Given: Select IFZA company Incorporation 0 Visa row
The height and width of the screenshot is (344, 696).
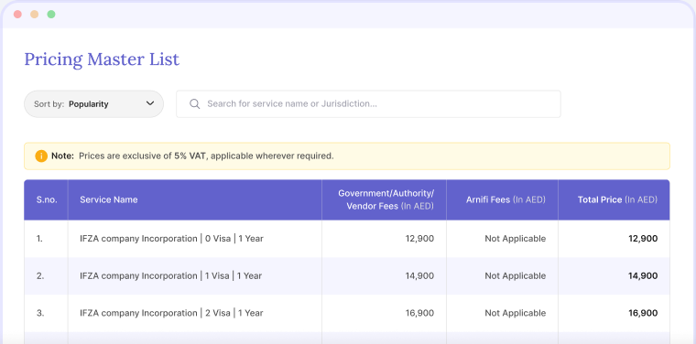Looking at the screenshot, I should click(x=347, y=239).
